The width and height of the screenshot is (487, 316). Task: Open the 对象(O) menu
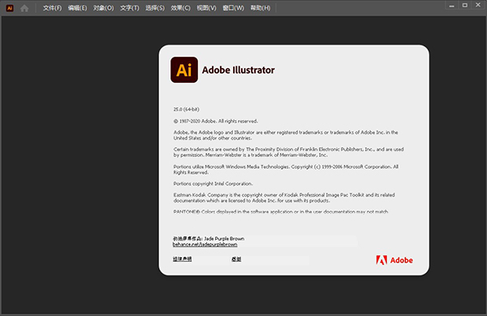pyautogui.click(x=103, y=8)
